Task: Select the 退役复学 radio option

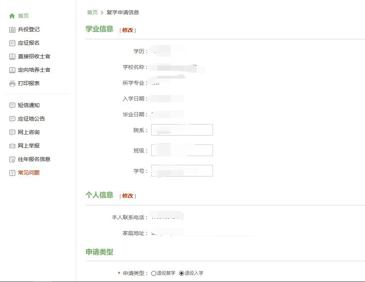Action: click(x=154, y=273)
